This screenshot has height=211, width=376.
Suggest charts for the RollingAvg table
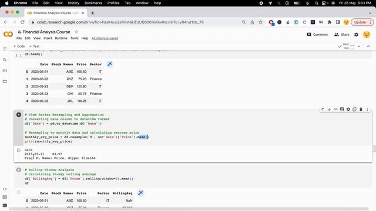tap(140, 193)
